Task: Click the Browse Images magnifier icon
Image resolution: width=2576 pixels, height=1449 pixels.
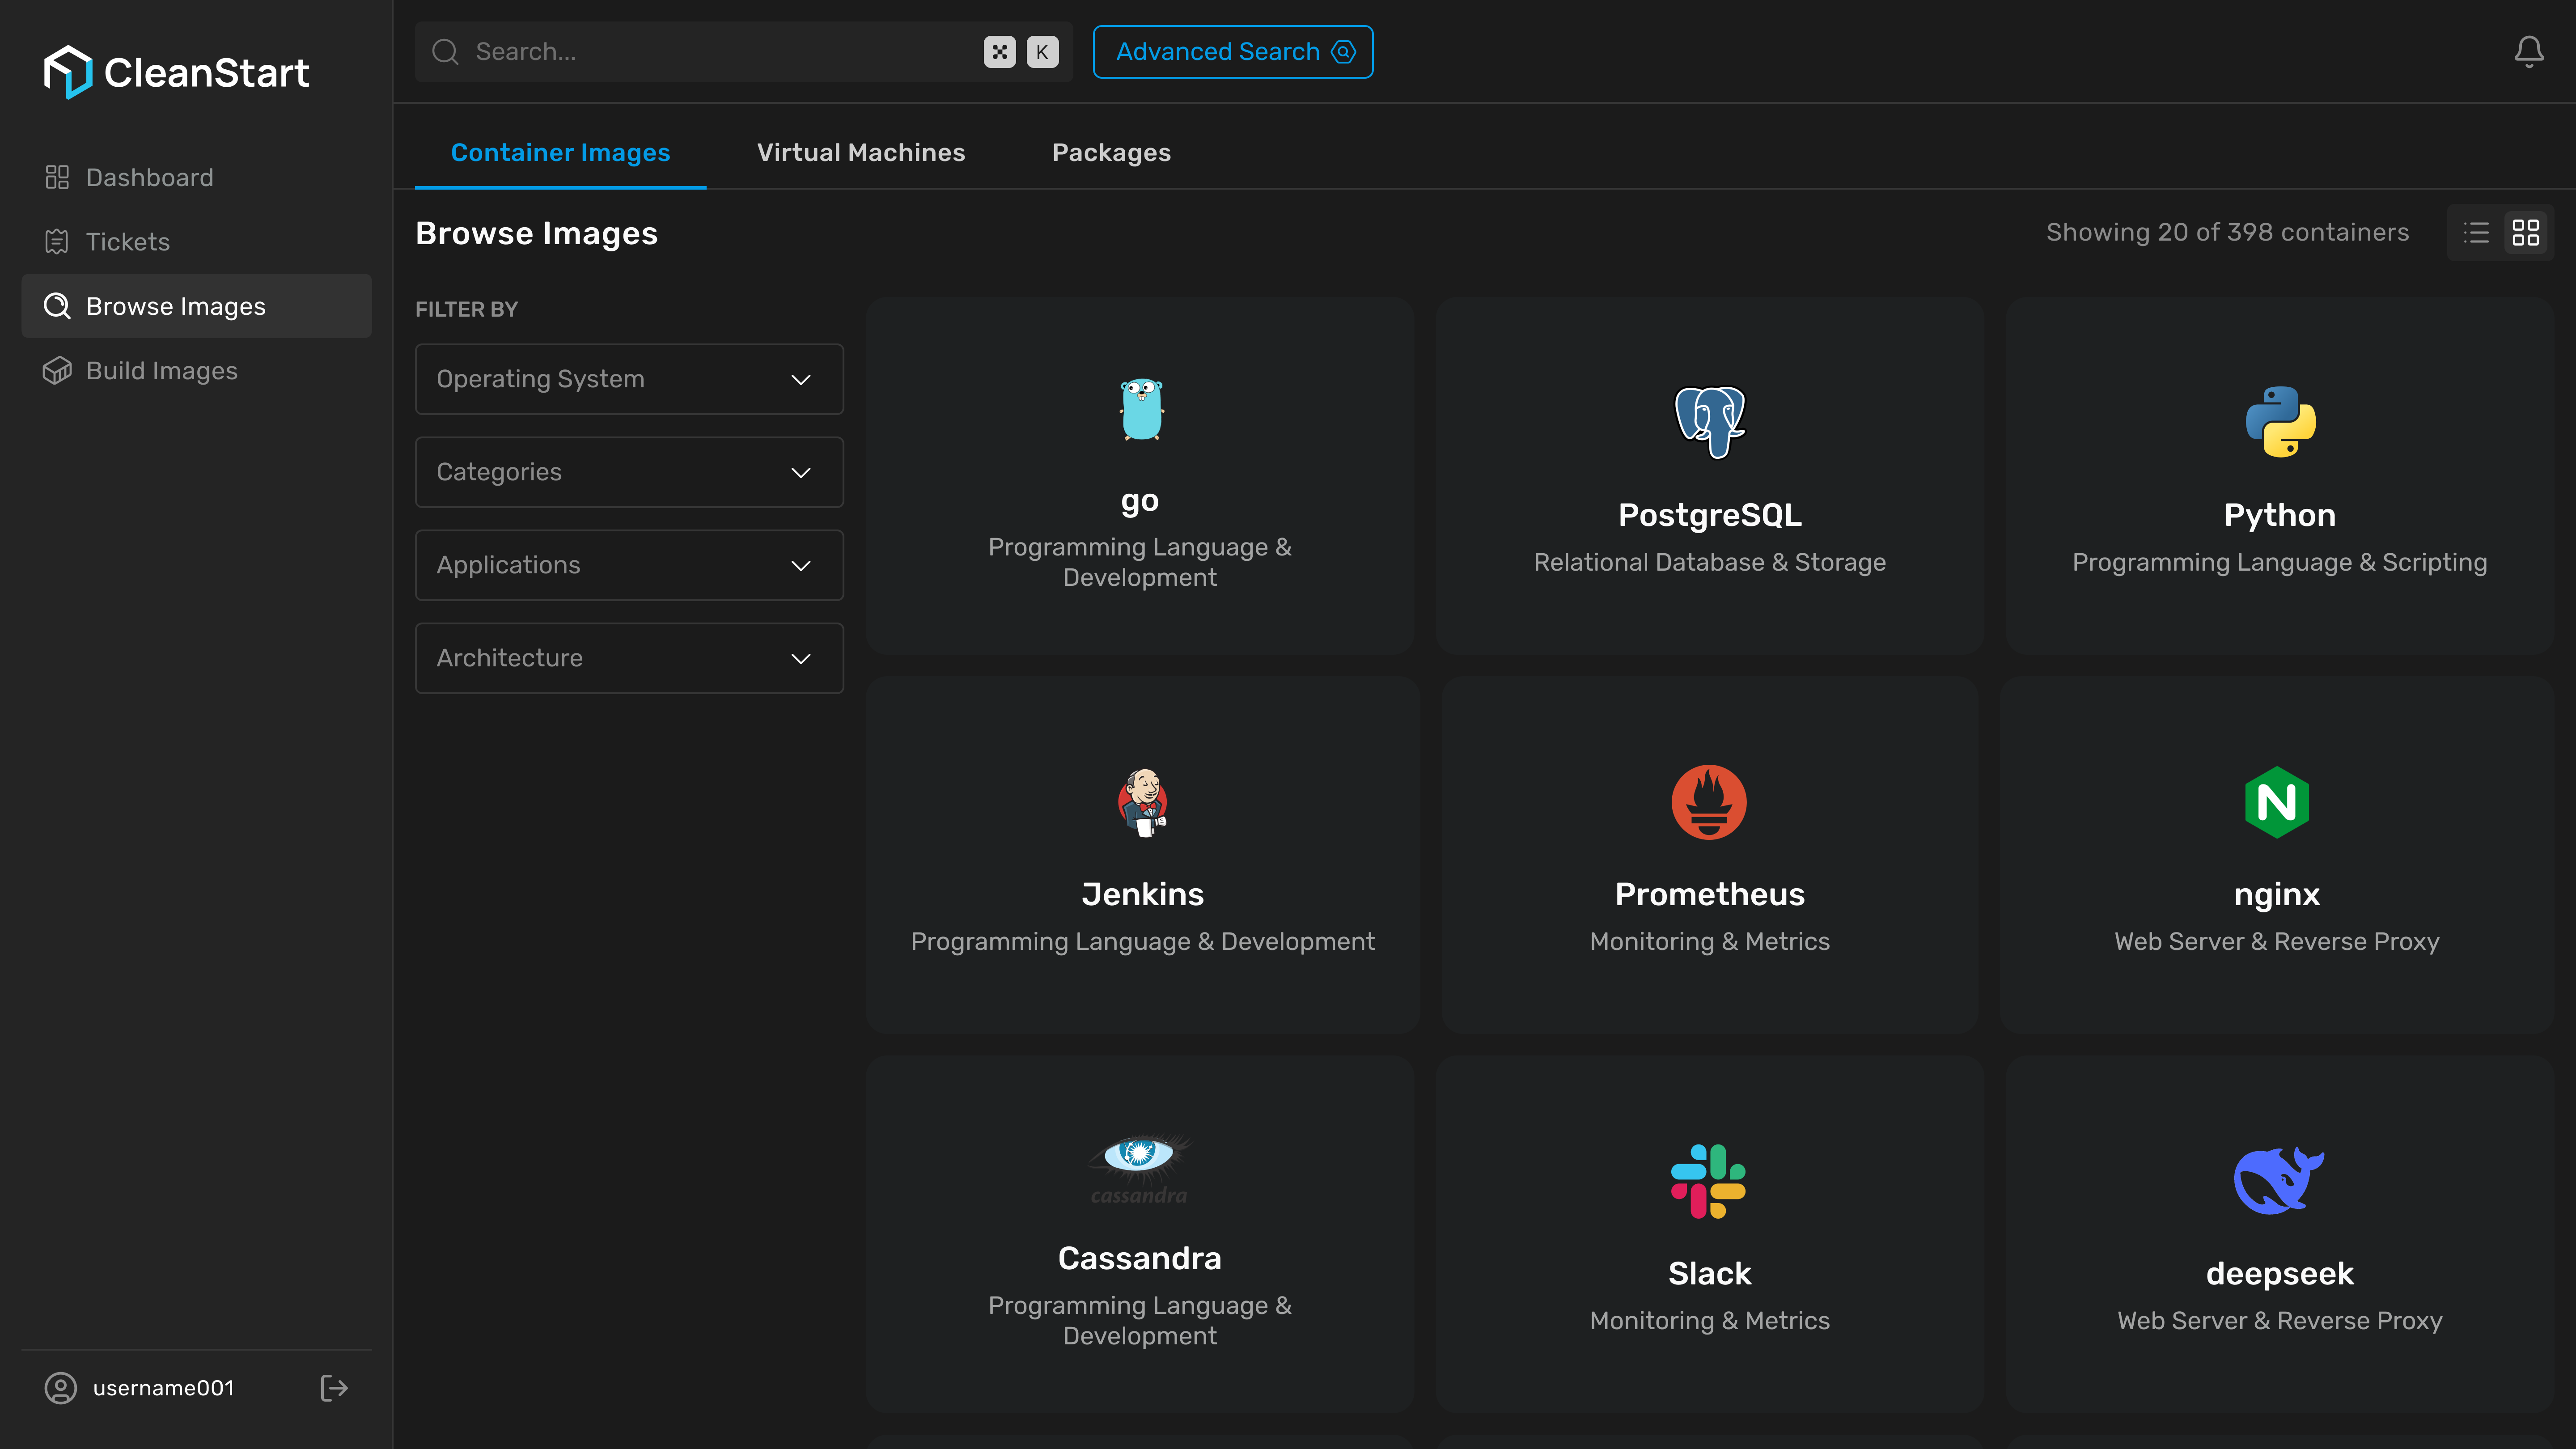Action: pyautogui.click(x=57, y=306)
